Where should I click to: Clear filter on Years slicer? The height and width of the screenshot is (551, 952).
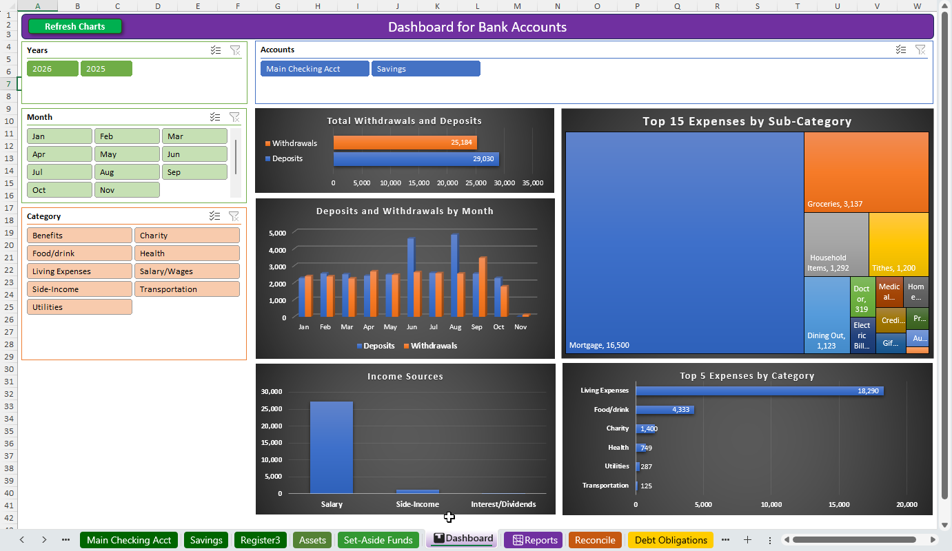point(235,50)
